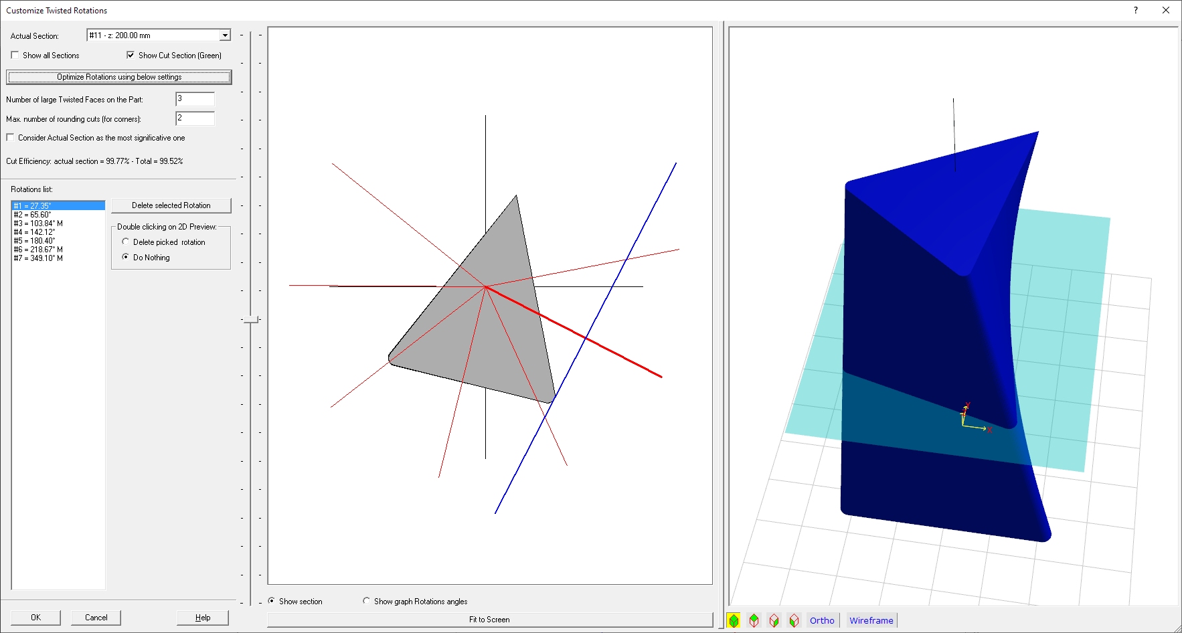This screenshot has width=1182, height=633.
Task: Select rotation #7 = 349.10° M
Action: click(58, 258)
